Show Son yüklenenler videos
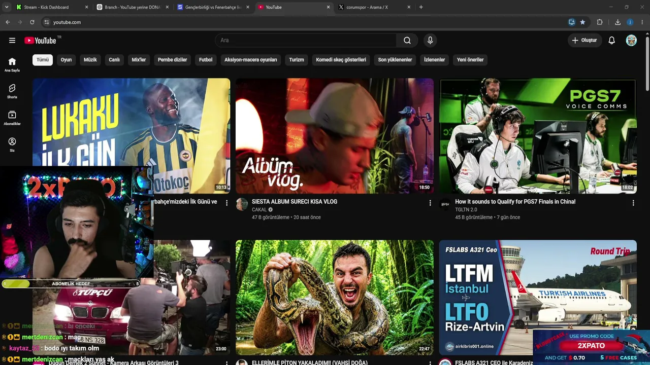Image resolution: width=650 pixels, height=365 pixels. coord(395,60)
